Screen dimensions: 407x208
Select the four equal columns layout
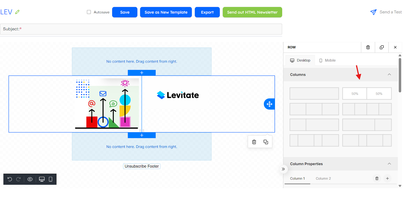point(367,109)
